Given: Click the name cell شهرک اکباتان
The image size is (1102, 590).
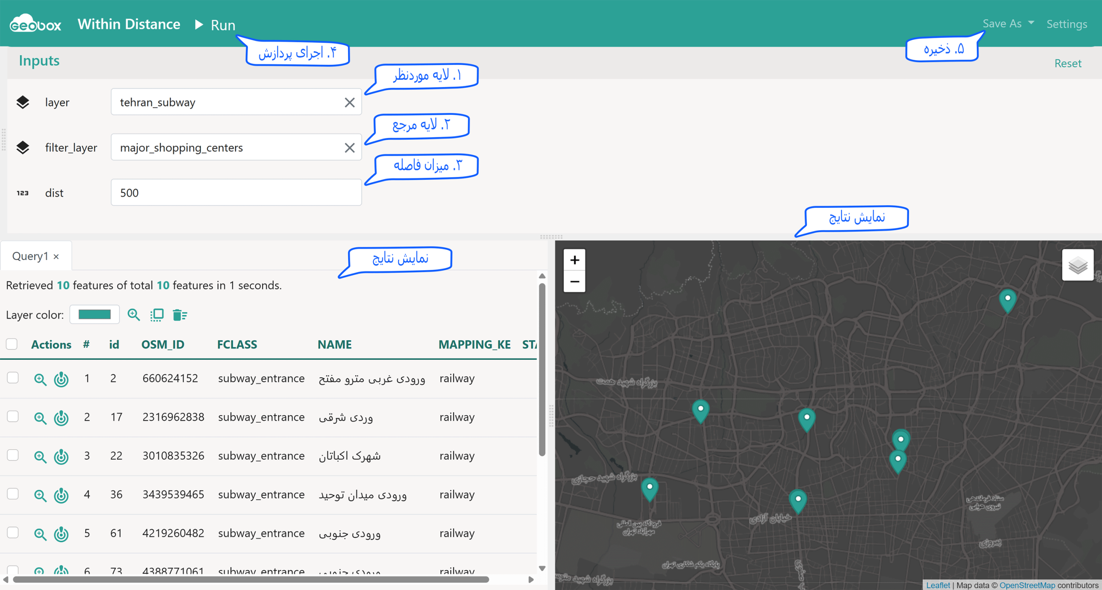Looking at the screenshot, I should [350, 456].
